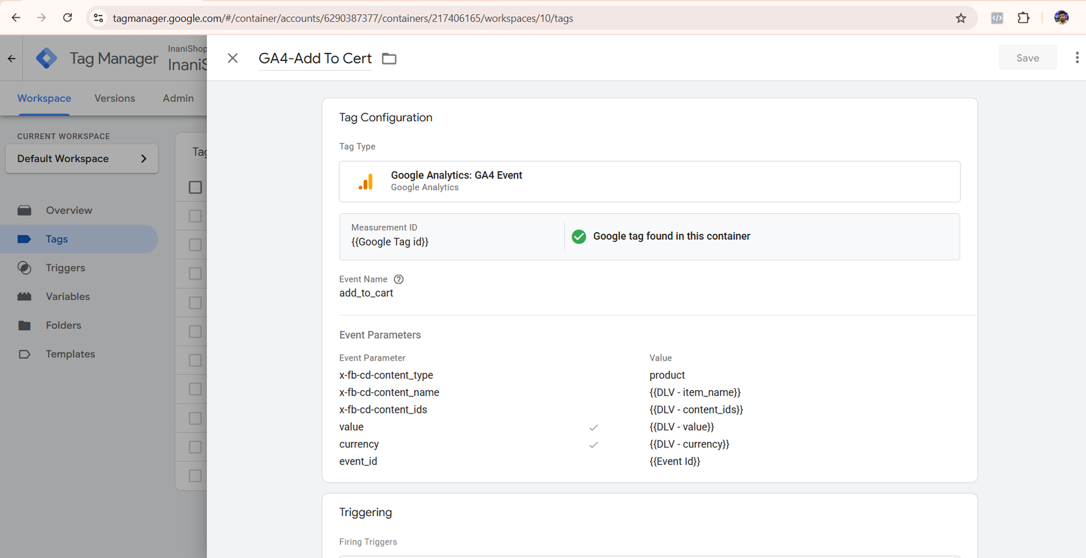Click the currency event parameter row
Viewport: 1086px width, 558px height.
pos(650,444)
